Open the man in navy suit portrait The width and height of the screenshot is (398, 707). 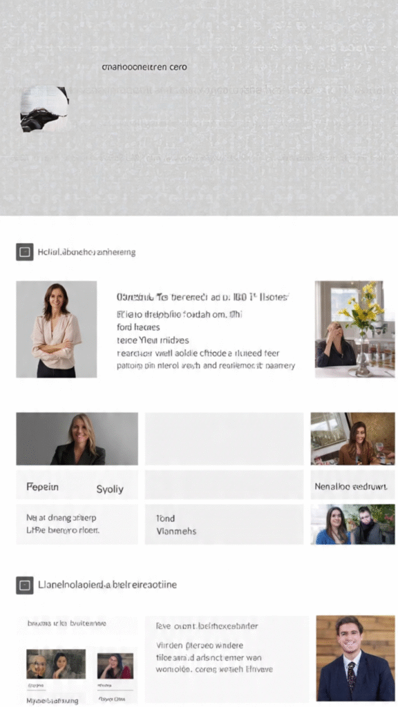coord(356,658)
